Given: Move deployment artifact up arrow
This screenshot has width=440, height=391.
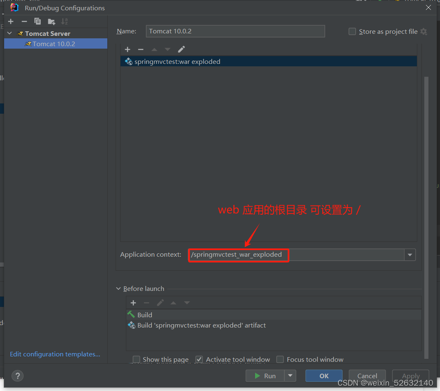Looking at the screenshot, I should tap(154, 49).
